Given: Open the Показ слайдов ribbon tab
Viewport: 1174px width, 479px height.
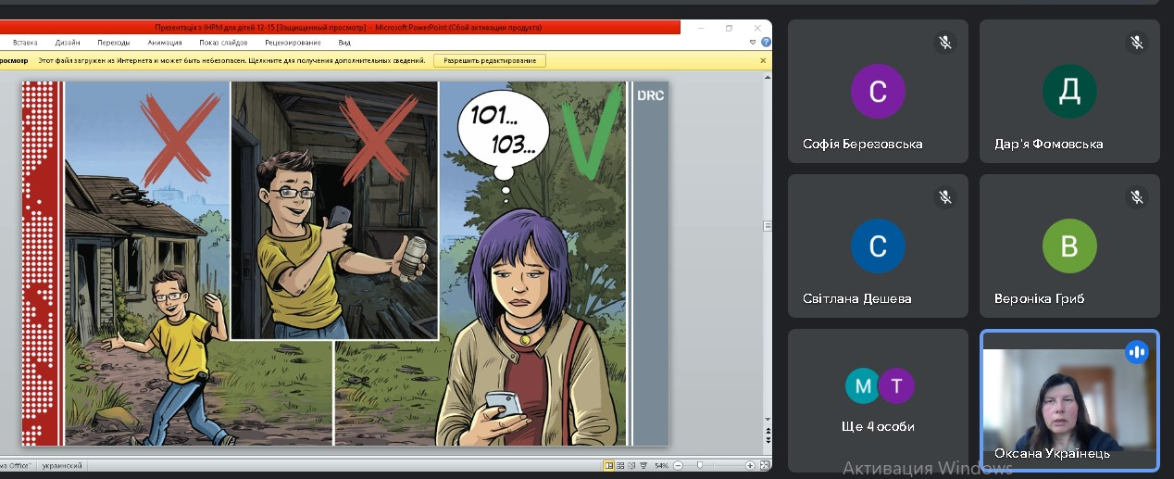Looking at the screenshot, I should click(x=223, y=42).
